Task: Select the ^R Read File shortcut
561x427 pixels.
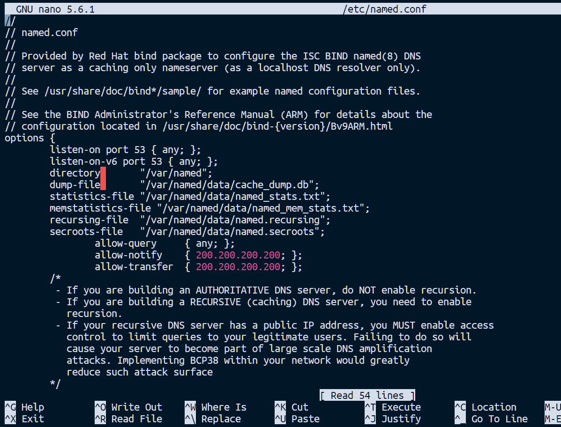Action: pyautogui.click(x=128, y=419)
